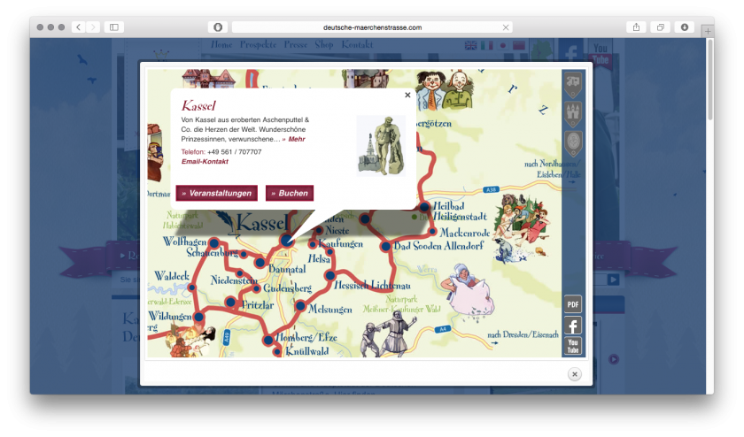Viewport: 744px width, 437px height.
Task: Open the Presse menu item
Action: point(296,44)
